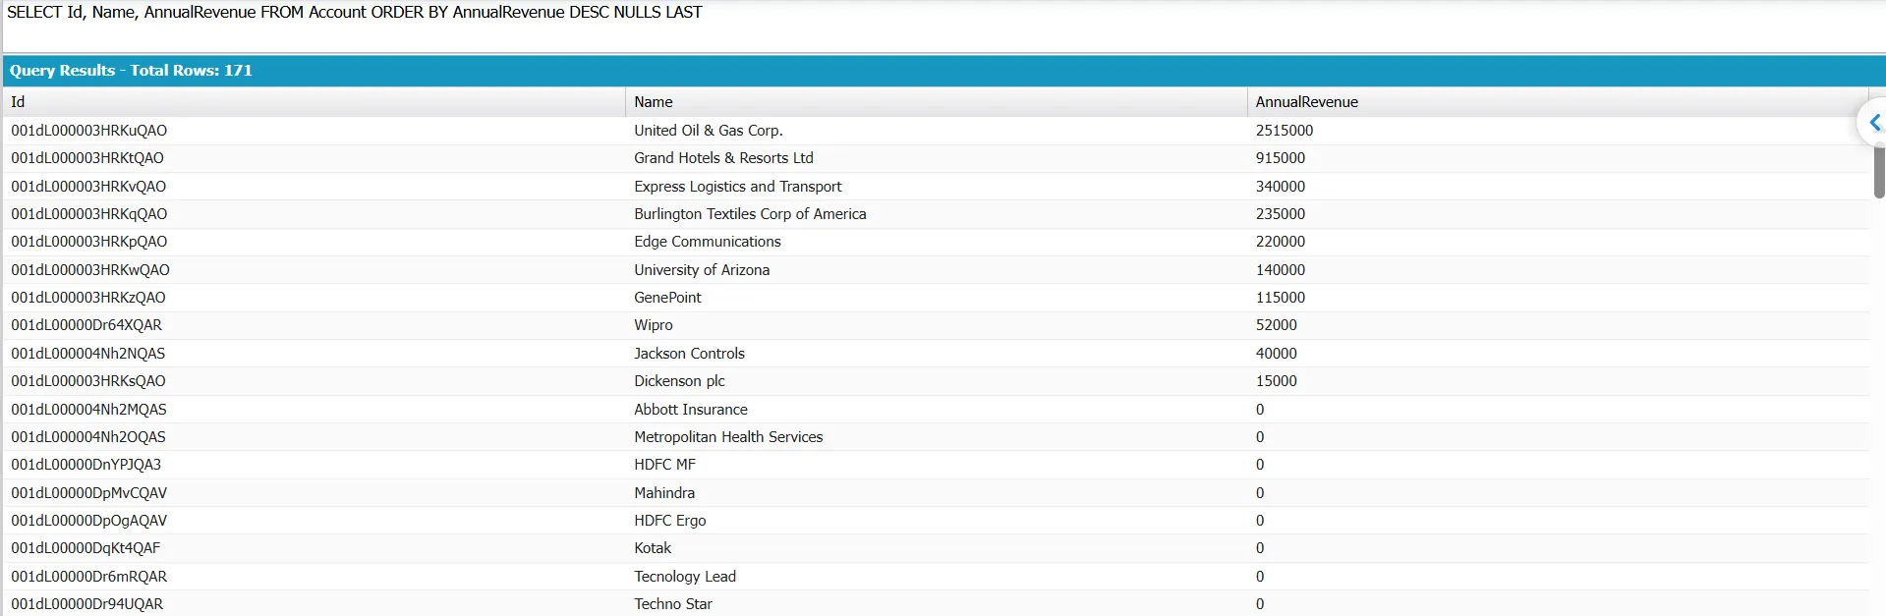
Task: Click the vertical scrollbar thumb
Action: pyautogui.click(x=1879, y=171)
